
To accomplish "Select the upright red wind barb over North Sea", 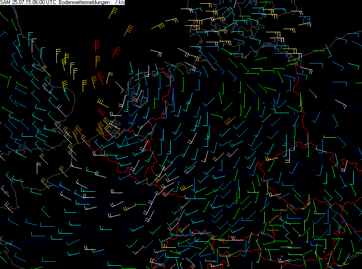I will point(97,46).
